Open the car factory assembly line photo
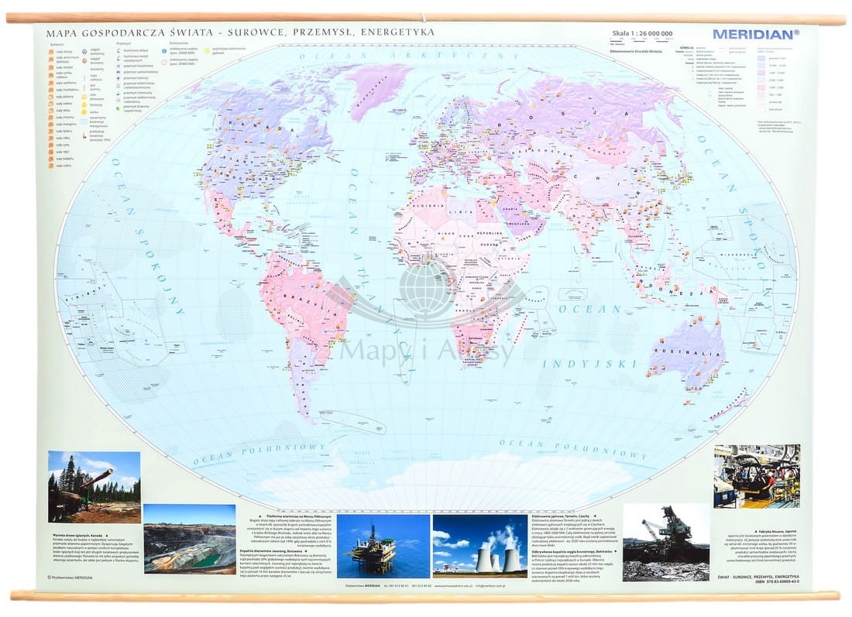Screen dimensions: 852x617 coord(757,475)
